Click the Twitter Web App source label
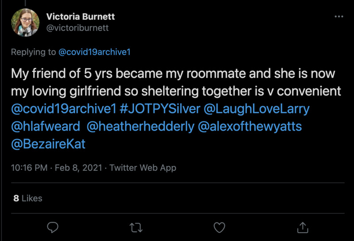This screenshot has height=241, width=354. (x=142, y=168)
